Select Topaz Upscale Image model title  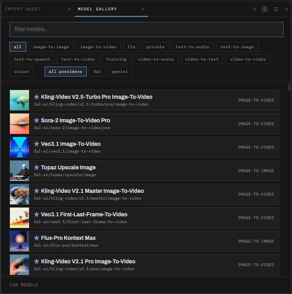click(x=68, y=167)
